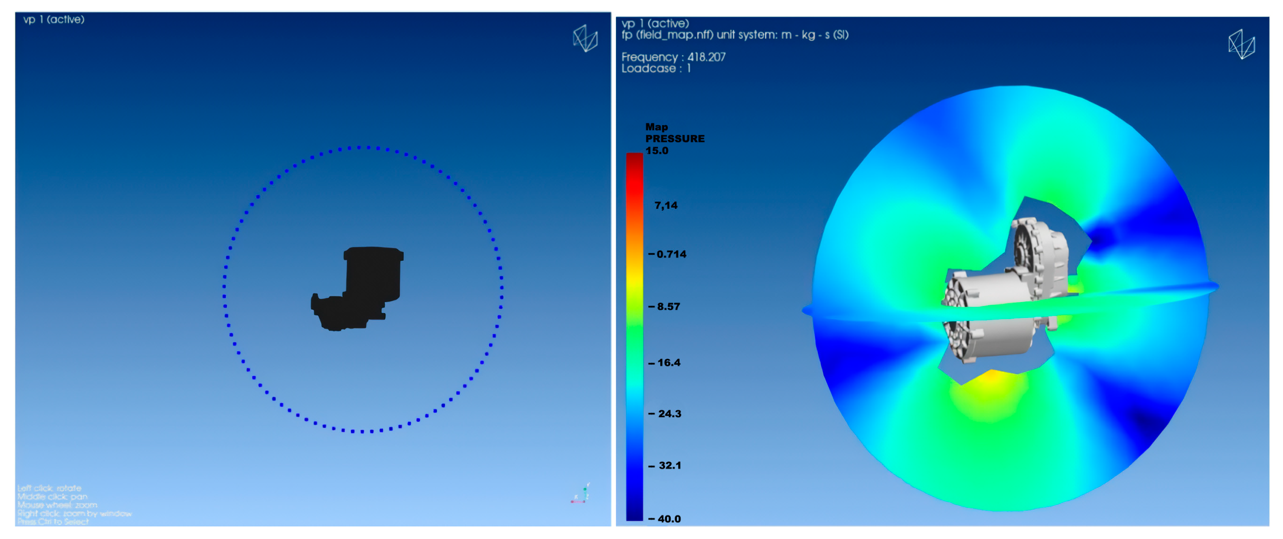The width and height of the screenshot is (1283, 539).
Task: Click the view cube icon in right viewport
Action: point(1241,44)
